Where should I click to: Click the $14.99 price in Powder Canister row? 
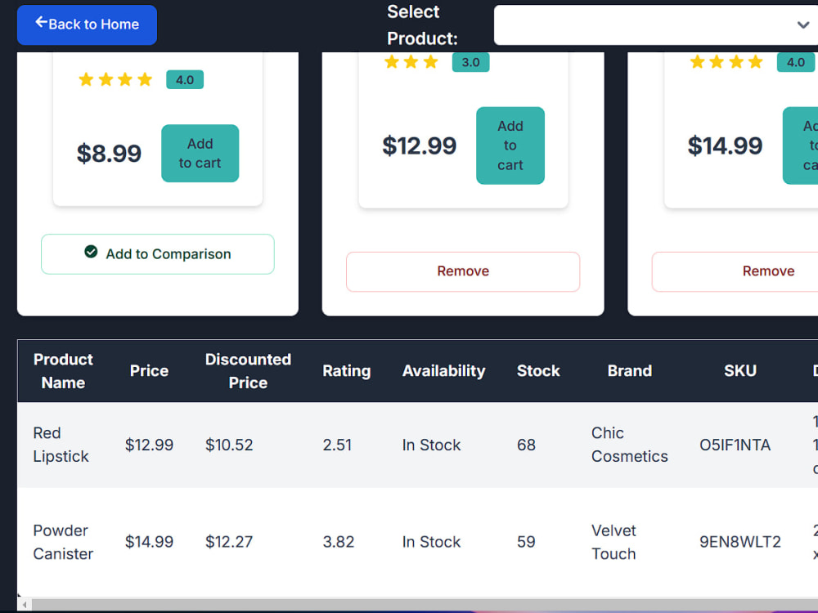pyautogui.click(x=149, y=542)
